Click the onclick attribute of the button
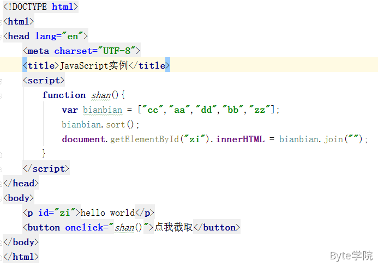The width and height of the screenshot is (378, 267). click(x=84, y=228)
